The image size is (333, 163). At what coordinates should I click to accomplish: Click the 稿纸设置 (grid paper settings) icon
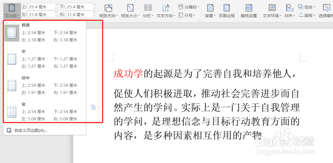[248, 9]
